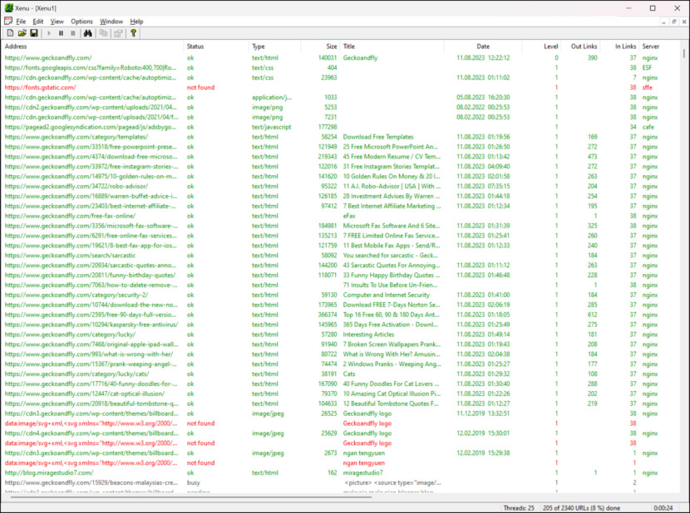Sort by the Address column header
The image size is (690, 513).
[x=17, y=46]
